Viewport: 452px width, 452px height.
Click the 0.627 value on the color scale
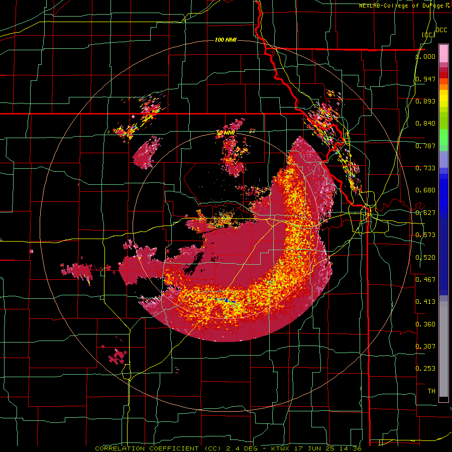(x=425, y=213)
